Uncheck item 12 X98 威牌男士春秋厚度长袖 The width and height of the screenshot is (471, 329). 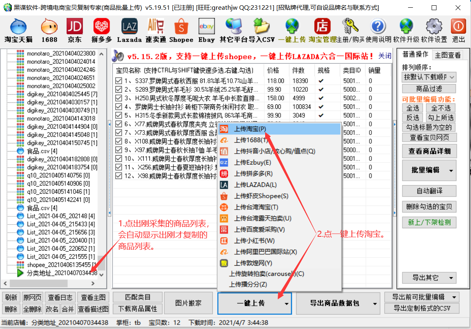tap(119, 176)
